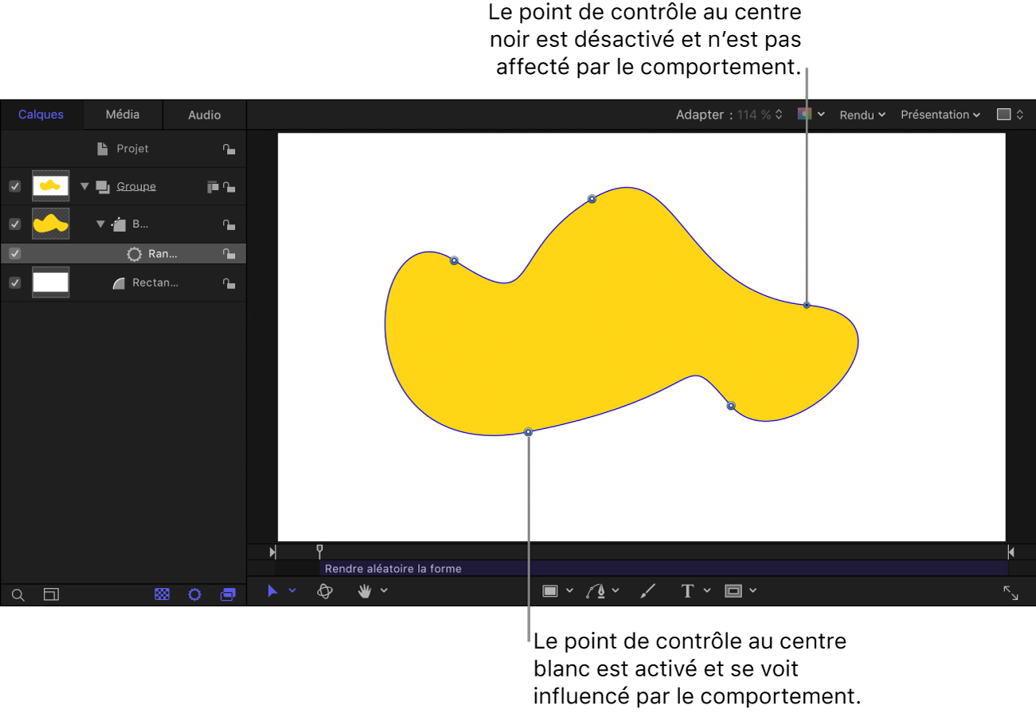Uncheck the Rectangle layer visibility

coord(14,282)
